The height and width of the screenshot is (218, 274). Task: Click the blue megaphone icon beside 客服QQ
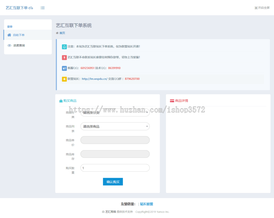pos(64,68)
